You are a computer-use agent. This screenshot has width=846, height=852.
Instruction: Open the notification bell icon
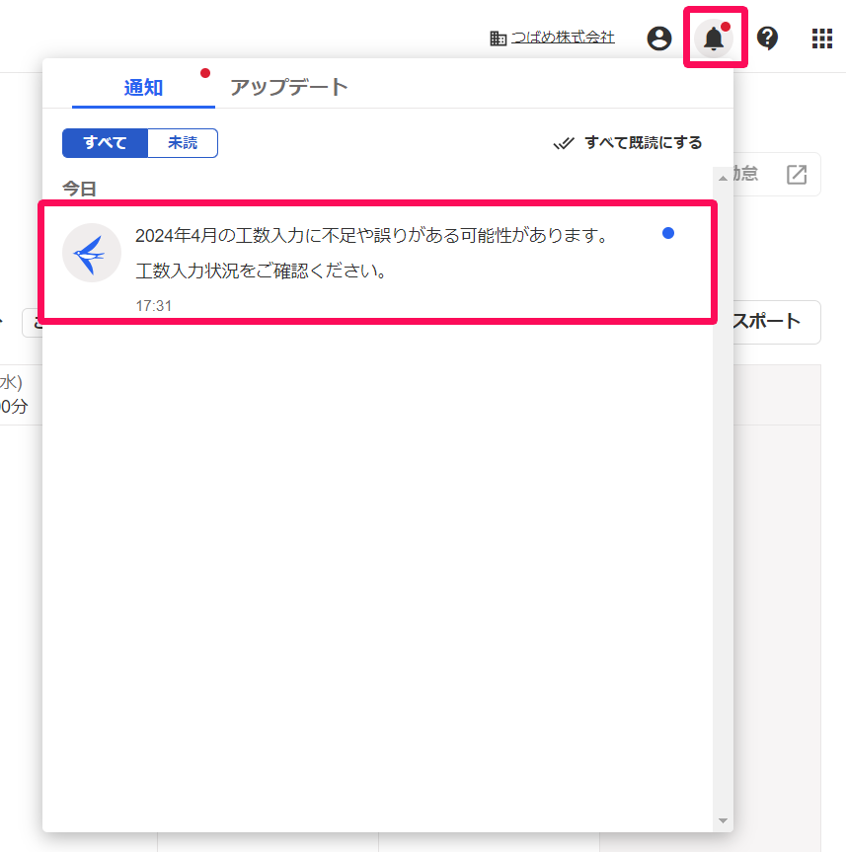point(714,39)
